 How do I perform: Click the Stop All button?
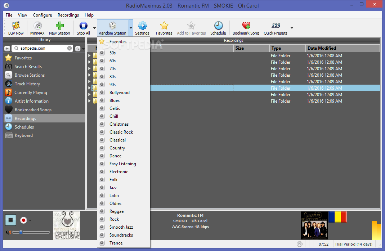(83, 28)
